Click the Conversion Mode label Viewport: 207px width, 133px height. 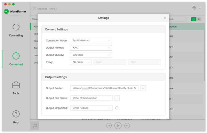click(57, 41)
